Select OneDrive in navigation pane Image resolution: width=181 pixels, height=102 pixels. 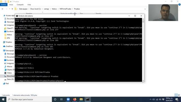8,46
